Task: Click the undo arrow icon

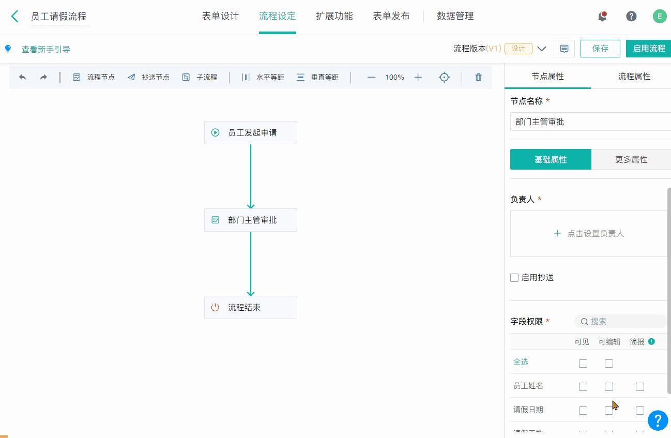Action: tap(22, 77)
